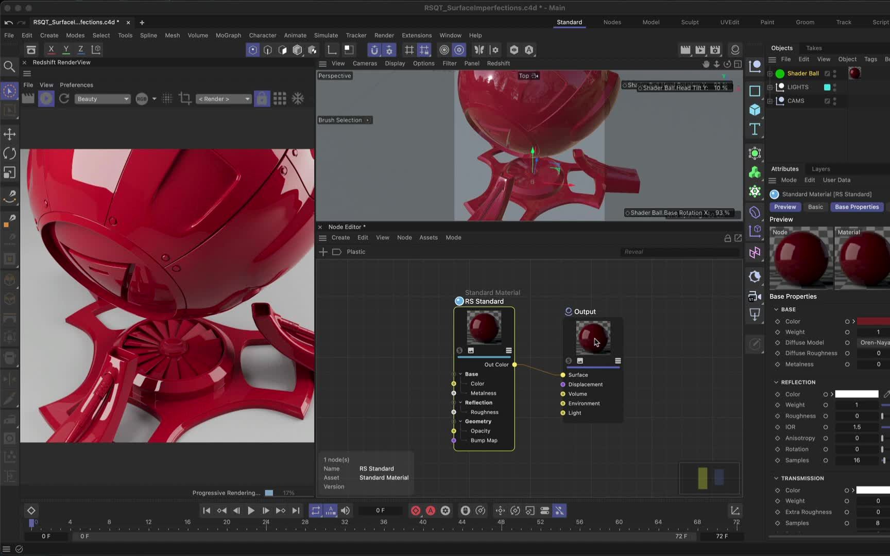Select the Move tool in the left toolbar
This screenshot has width=890, height=556.
click(9, 134)
